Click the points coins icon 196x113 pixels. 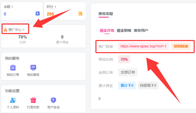click(x=80, y=14)
